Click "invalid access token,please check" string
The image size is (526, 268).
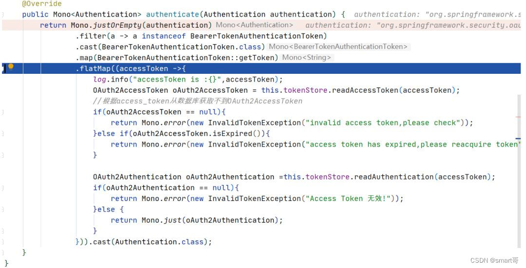tap(383, 122)
